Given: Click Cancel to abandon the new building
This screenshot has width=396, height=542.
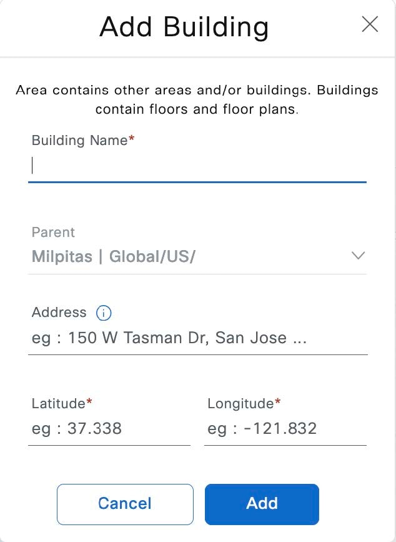Looking at the screenshot, I should click(x=124, y=504).
